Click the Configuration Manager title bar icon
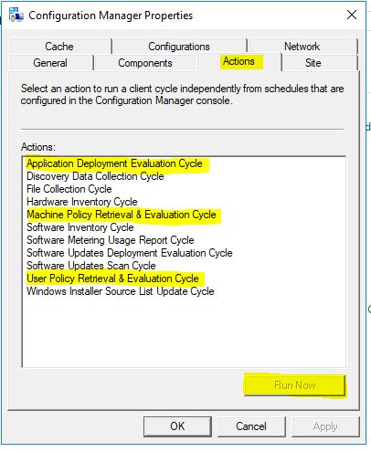The width and height of the screenshot is (371, 452). 16,15
